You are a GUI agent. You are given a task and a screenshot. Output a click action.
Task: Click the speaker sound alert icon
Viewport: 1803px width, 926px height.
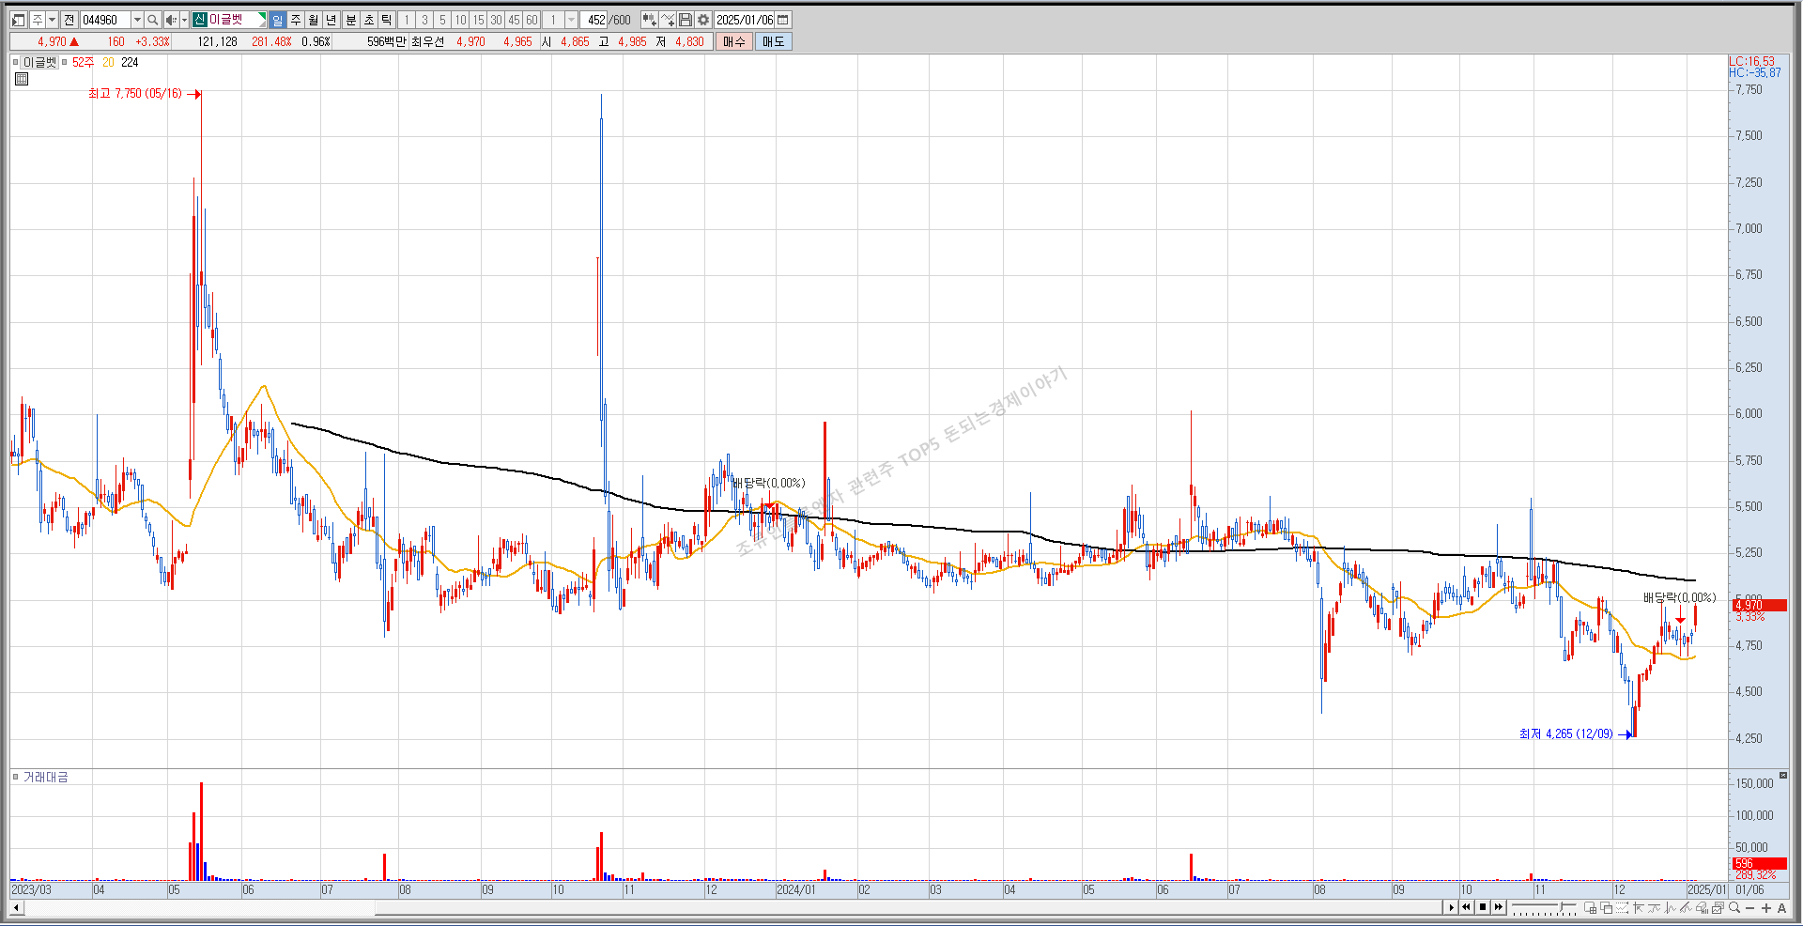(x=171, y=20)
